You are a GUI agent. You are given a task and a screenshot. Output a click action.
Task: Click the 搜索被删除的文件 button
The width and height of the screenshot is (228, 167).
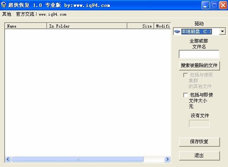click(199, 65)
